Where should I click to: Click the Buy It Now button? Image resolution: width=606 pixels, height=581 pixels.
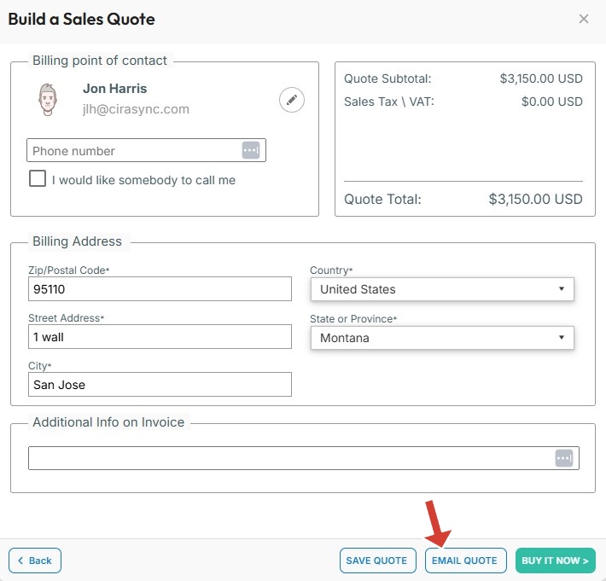pyautogui.click(x=555, y=561)
